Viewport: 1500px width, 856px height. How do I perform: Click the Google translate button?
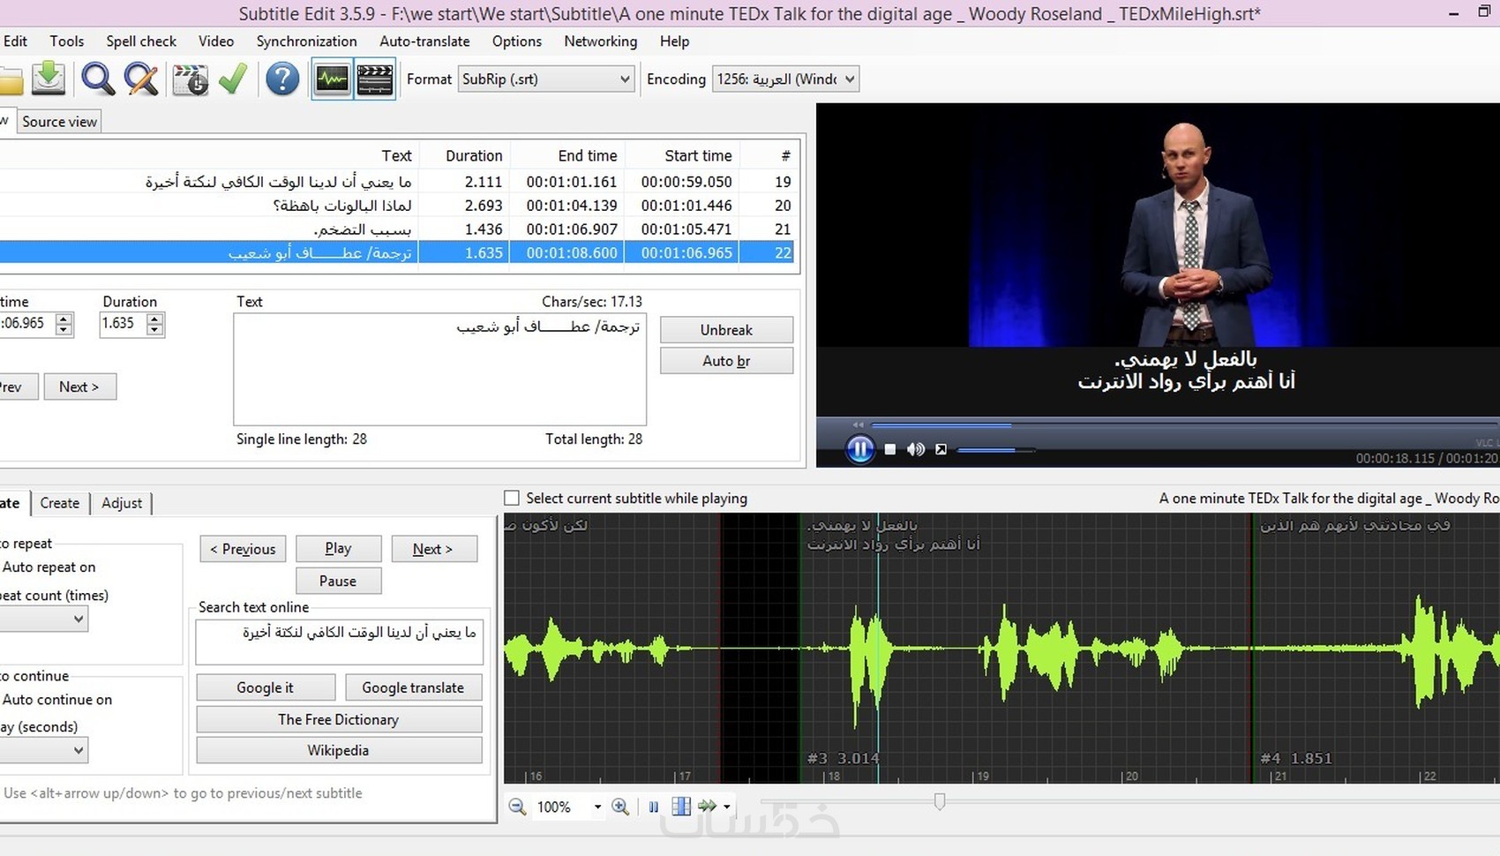point(412,687)
